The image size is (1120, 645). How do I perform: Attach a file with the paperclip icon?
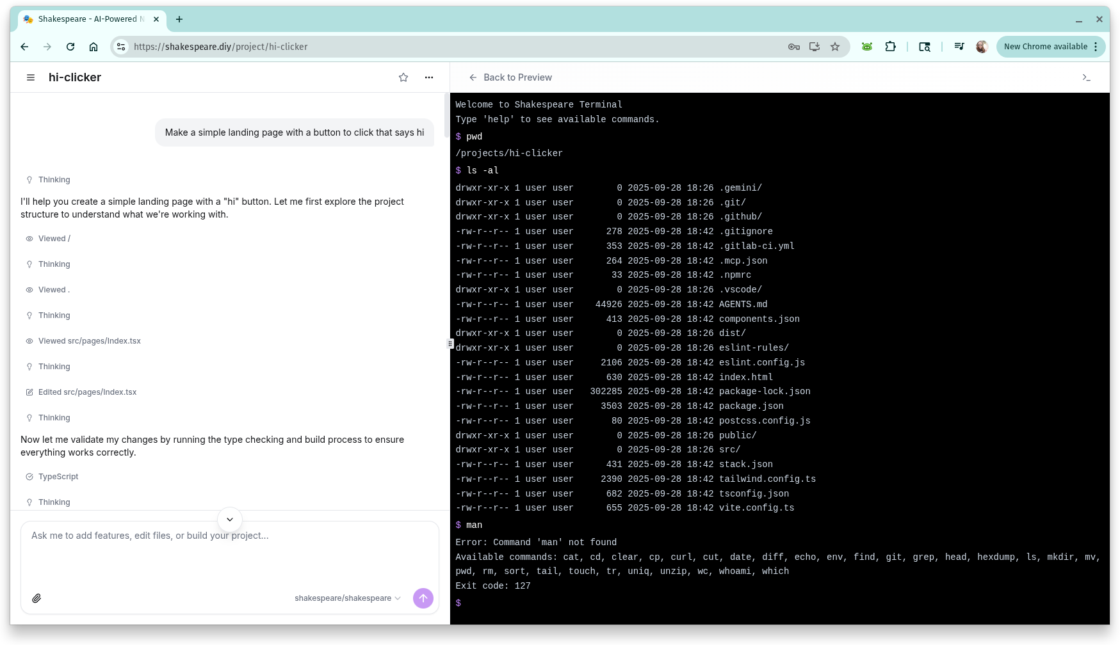[37, 598]
